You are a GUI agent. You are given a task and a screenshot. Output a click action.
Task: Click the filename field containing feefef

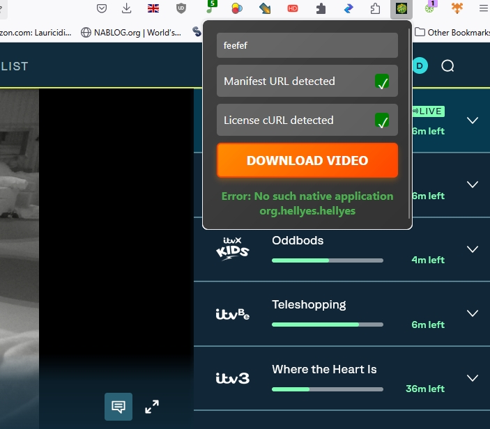[x=307, y=45]
